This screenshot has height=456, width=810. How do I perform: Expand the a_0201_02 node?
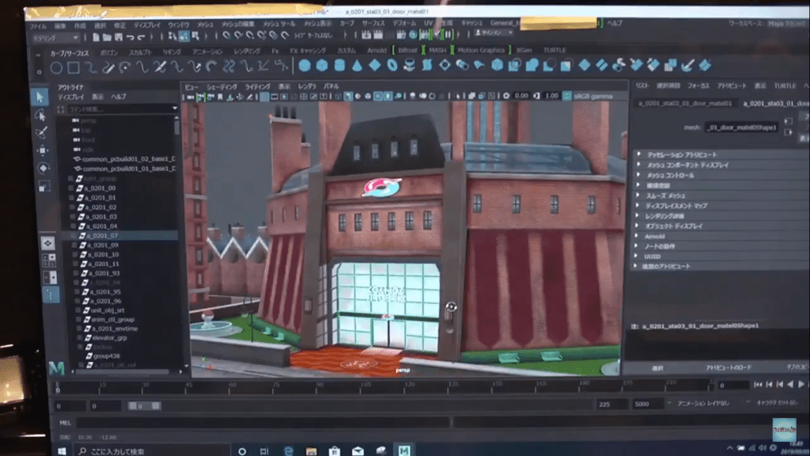click(72, 207)
